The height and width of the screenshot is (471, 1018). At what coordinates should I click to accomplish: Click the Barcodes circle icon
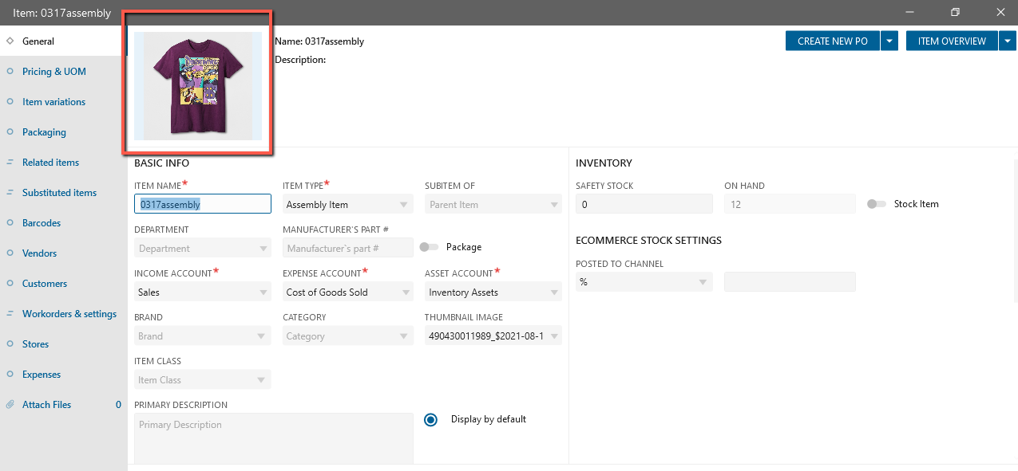point(10,223)
